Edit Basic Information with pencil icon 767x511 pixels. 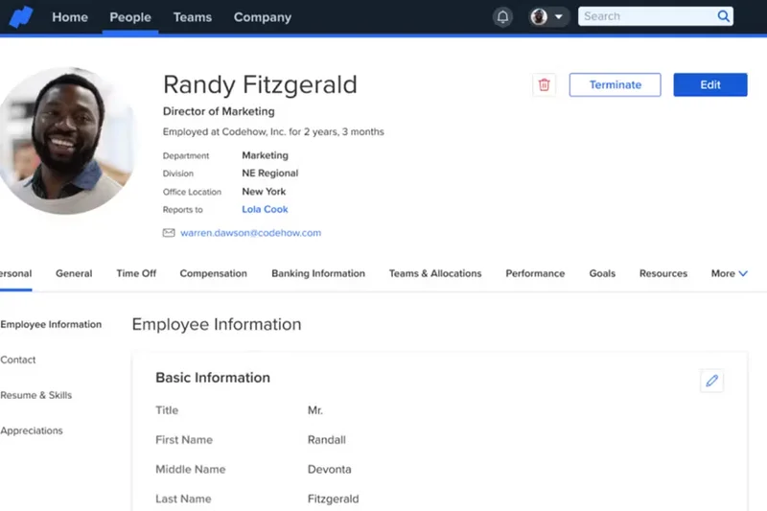[711, 381]
